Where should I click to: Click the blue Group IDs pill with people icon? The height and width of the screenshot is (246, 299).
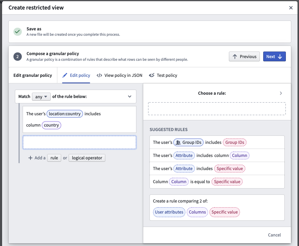pyautogui.click(x=188, y=142)
